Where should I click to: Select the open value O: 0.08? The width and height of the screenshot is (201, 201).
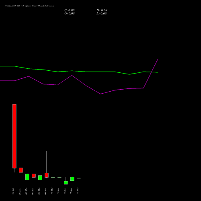point(70,14)
